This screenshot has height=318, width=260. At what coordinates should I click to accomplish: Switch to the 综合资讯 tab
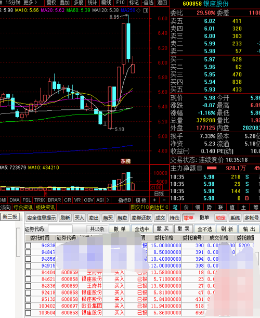point(23,207)
